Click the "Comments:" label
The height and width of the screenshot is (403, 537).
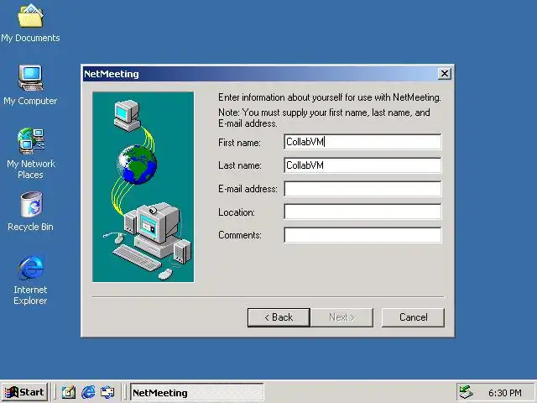click(x=240, y=235)
